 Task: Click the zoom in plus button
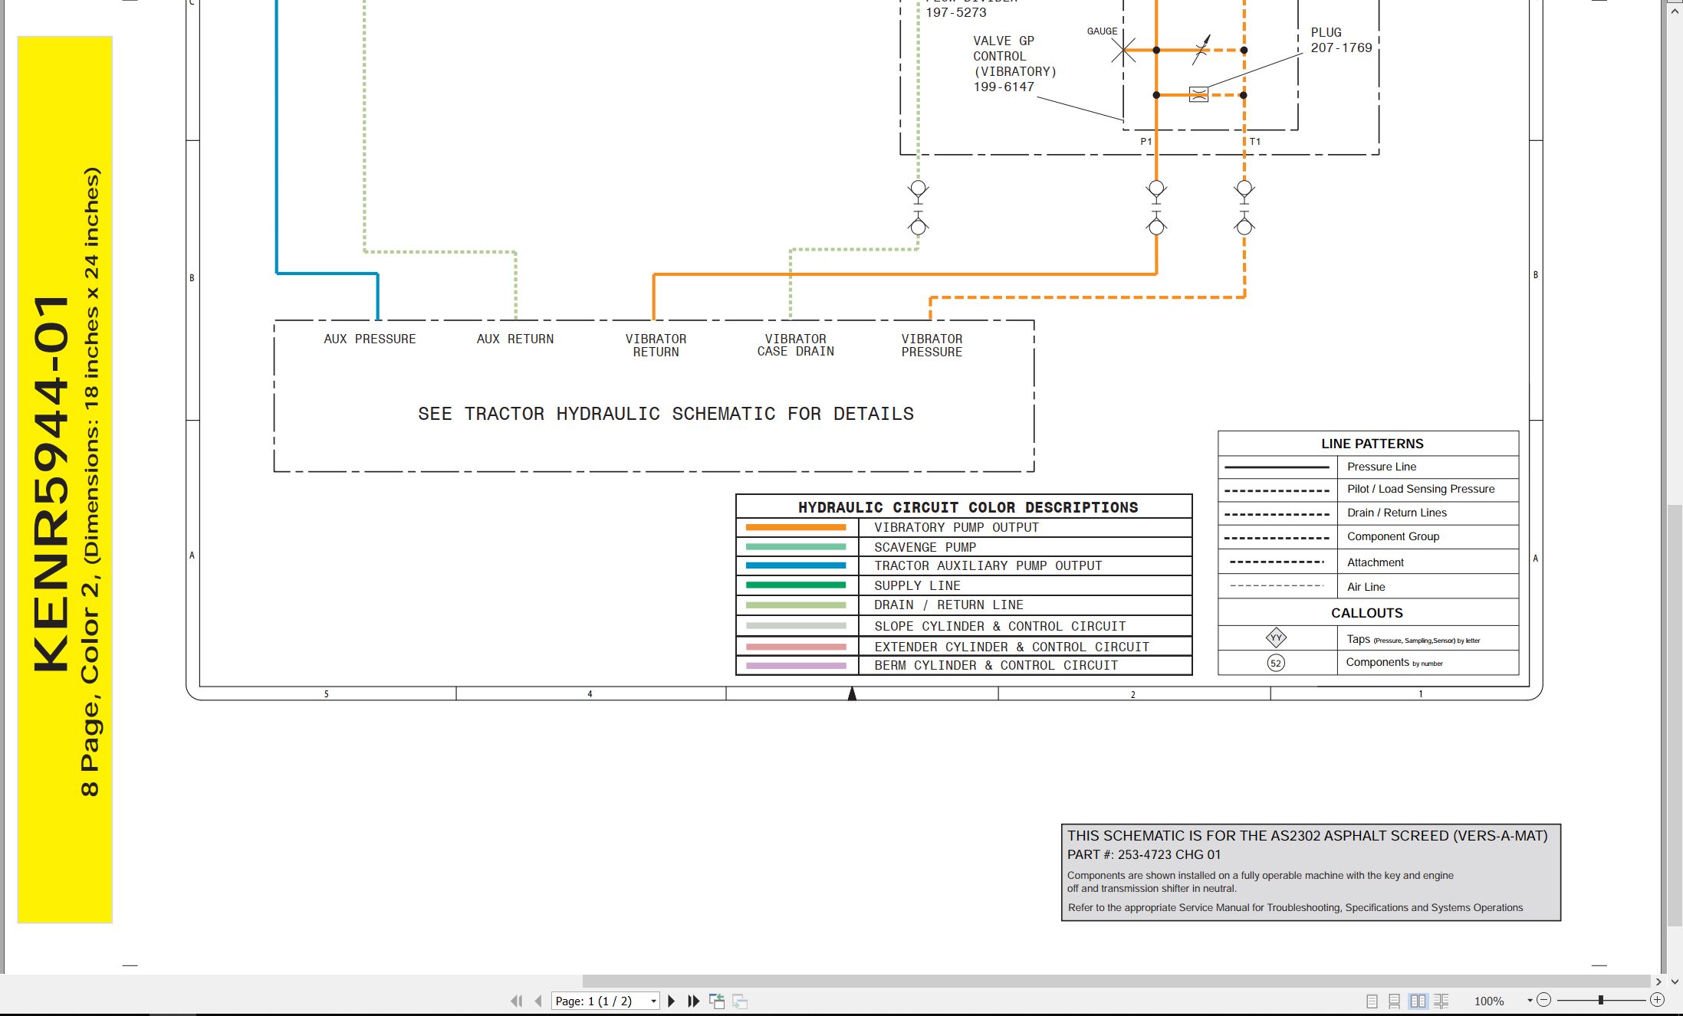pyautogui.click(x=1658, y=1000)
